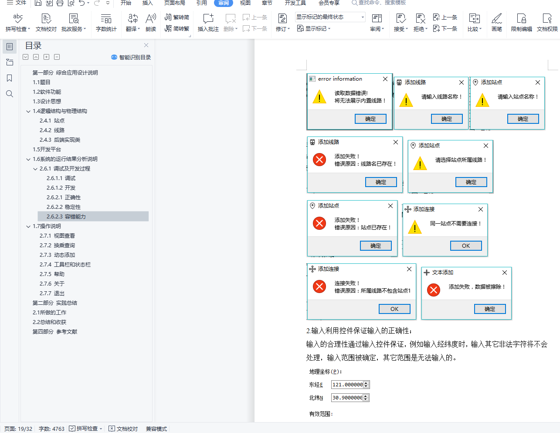This screenshot has width=560, height=433.
Task: Collapse the 1.4逻辑结构与物理结构 outline node
Action: point(28,111)
